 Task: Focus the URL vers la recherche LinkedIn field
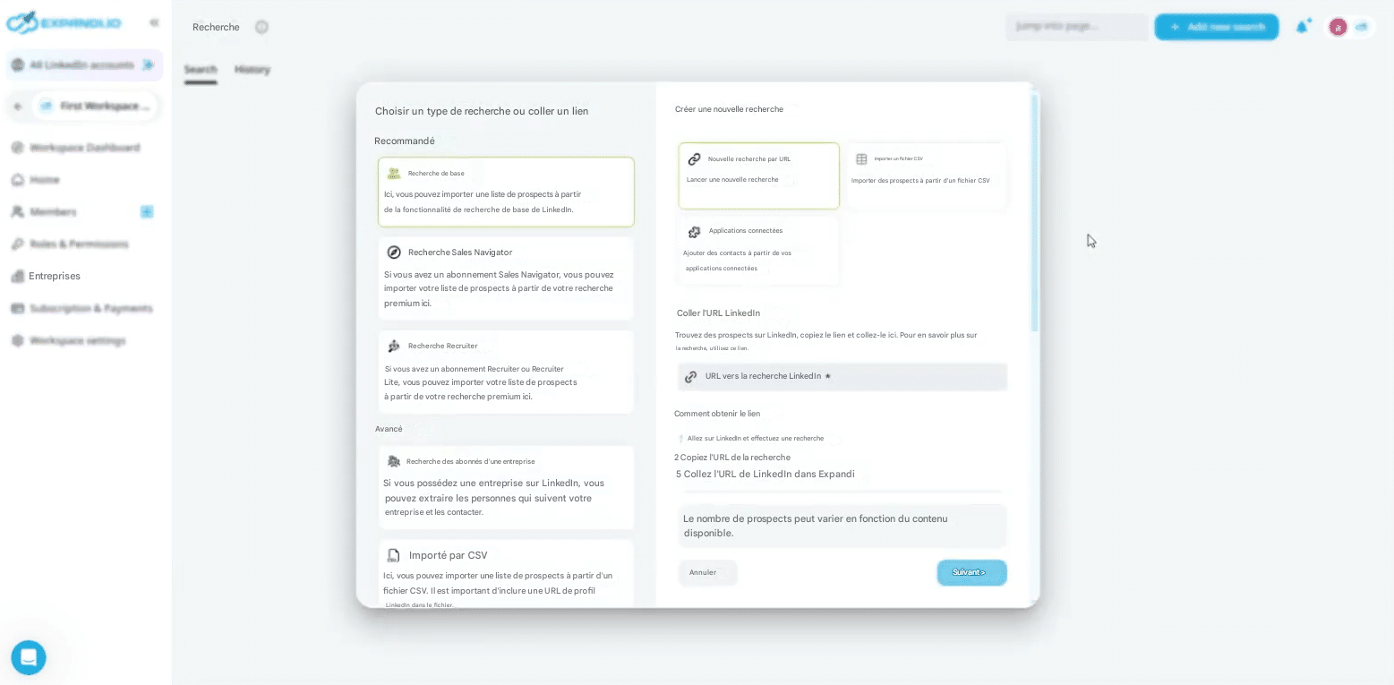coord(842,377)
